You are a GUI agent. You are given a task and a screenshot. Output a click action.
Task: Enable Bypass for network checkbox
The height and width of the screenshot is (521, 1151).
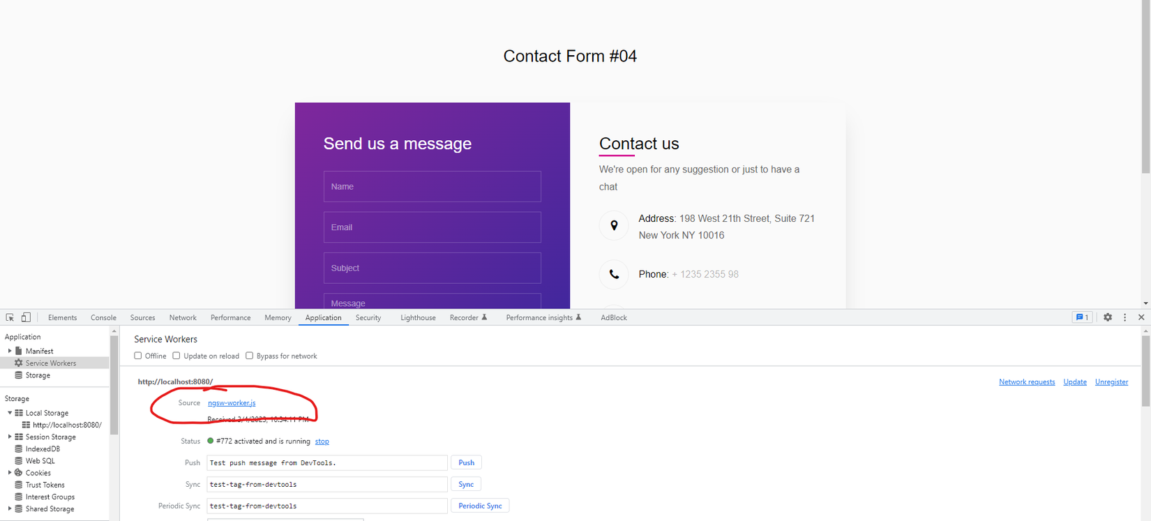(x=249, y=356)
